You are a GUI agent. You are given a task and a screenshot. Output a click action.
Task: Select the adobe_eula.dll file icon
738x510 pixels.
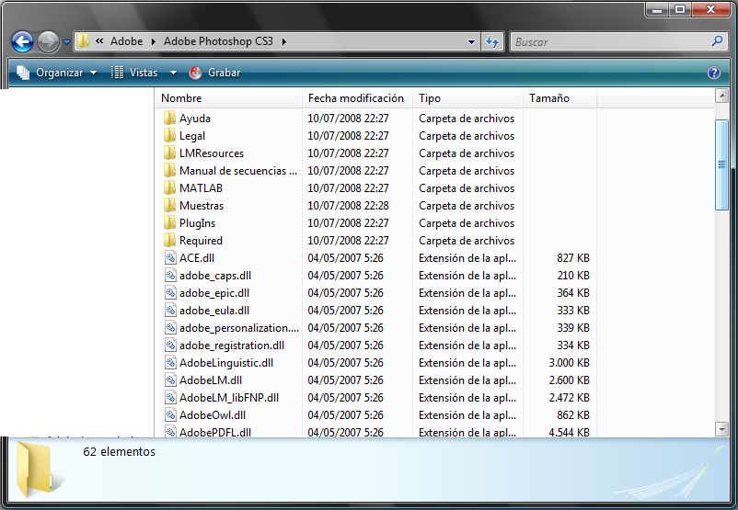(x=170, y=311)
